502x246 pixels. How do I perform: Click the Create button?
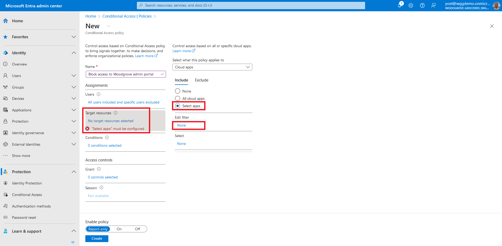tap(97, 238)
